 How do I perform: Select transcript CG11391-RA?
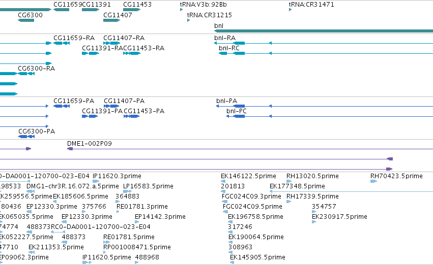102,48
